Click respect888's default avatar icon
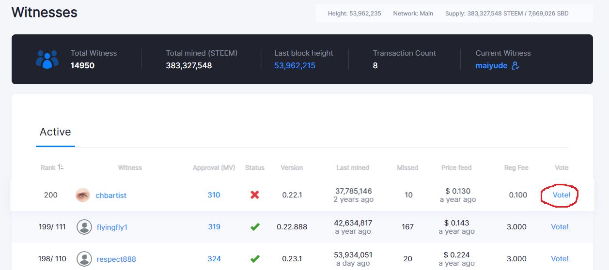 [84, 259]
